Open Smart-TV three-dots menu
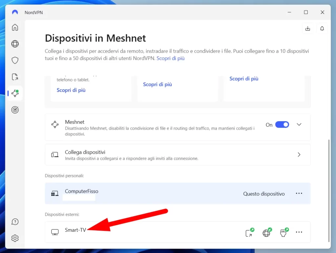This screenshot has width=336, height=253. tap(299, 232)
